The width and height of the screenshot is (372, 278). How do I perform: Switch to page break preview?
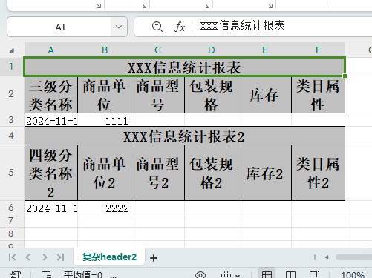pyautogui.click(x=314, y=274)
